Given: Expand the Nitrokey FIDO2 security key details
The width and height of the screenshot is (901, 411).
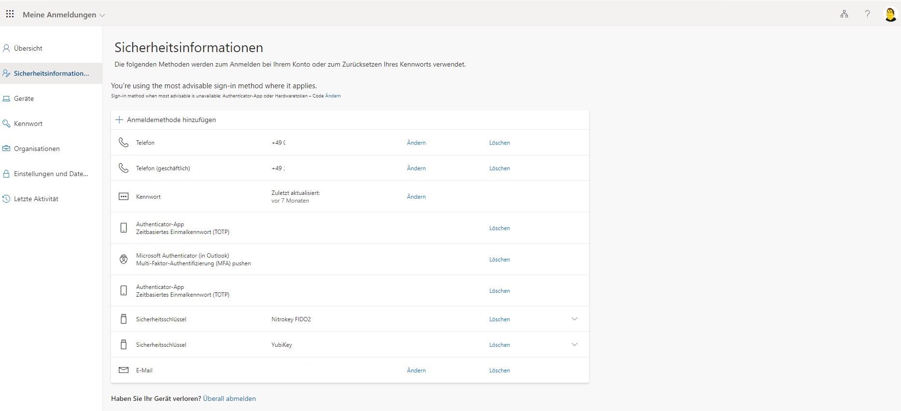Looking at the screenshot, I should 575,319.
